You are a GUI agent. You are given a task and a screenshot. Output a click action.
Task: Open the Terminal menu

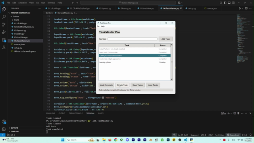click(x=51, y=3)
